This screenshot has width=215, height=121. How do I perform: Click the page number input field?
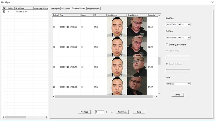[99, 112]
